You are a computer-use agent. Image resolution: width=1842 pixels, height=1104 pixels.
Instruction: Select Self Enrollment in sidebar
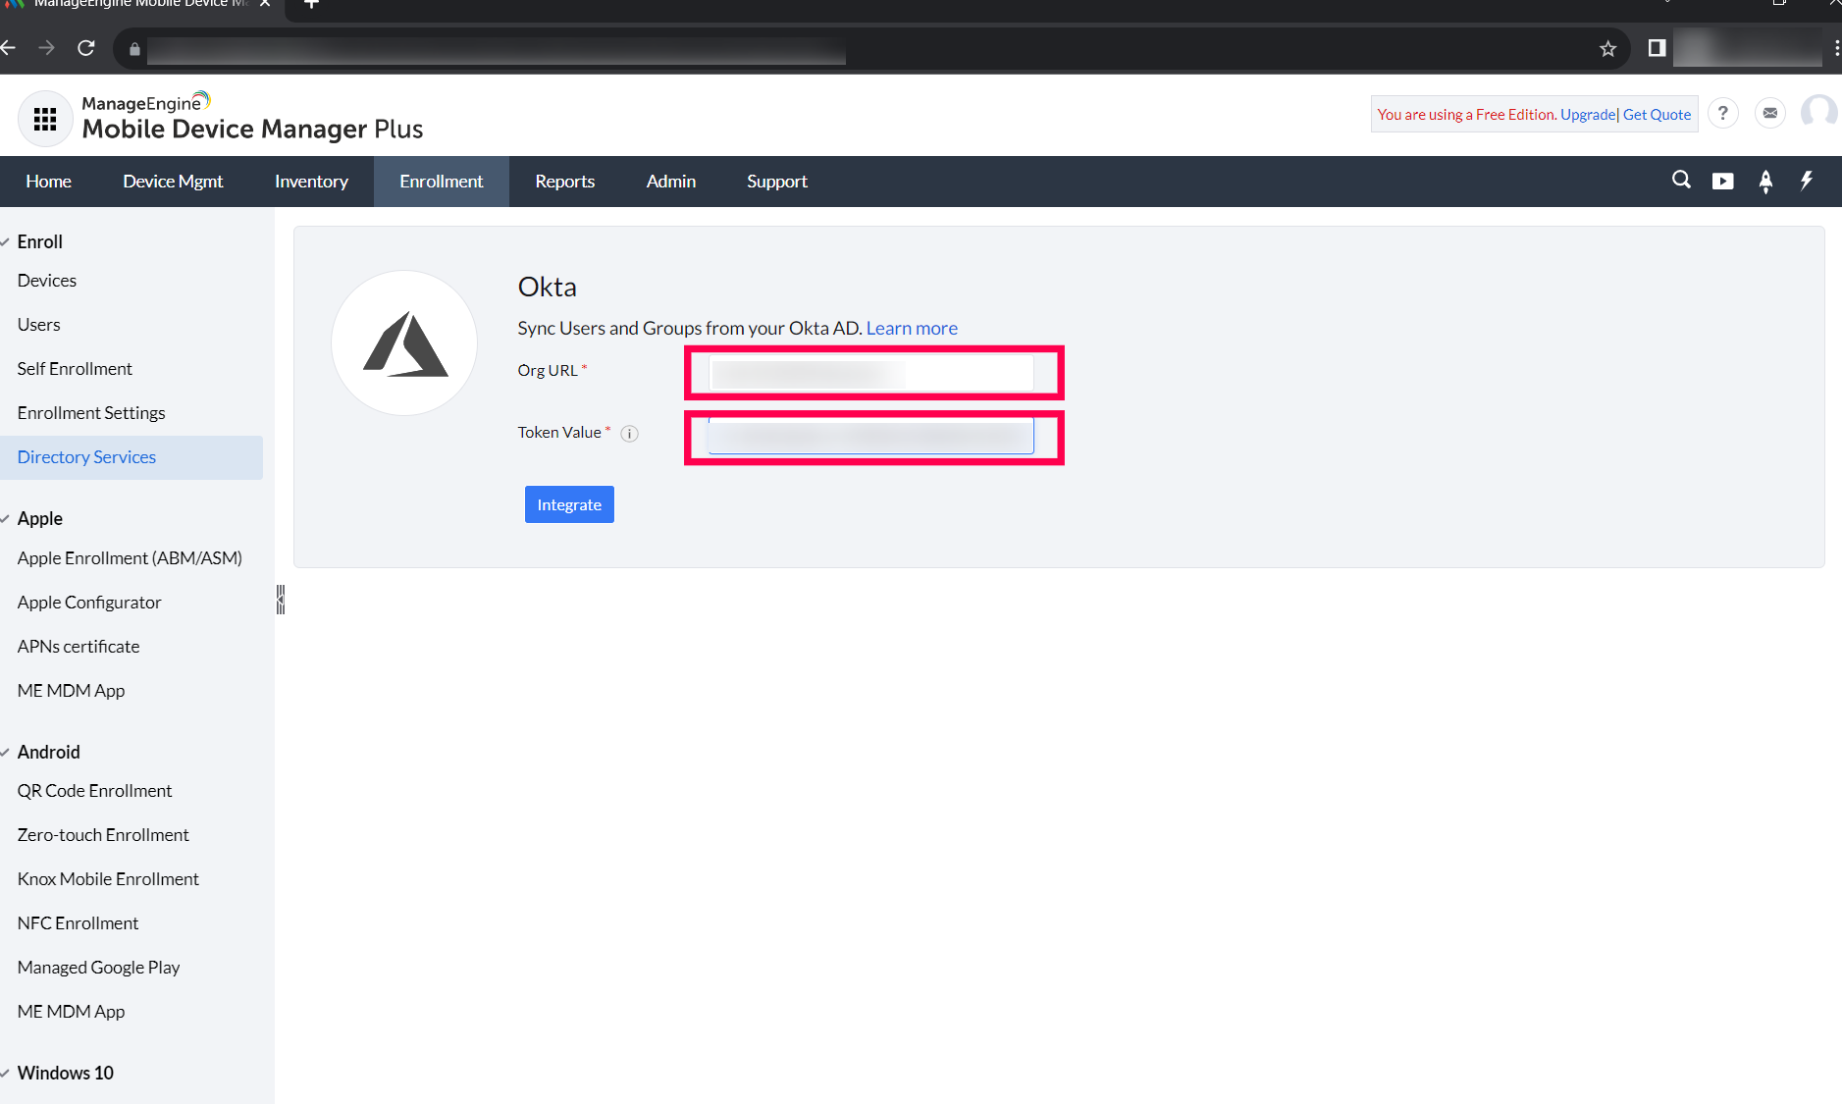tap(75, 369)
